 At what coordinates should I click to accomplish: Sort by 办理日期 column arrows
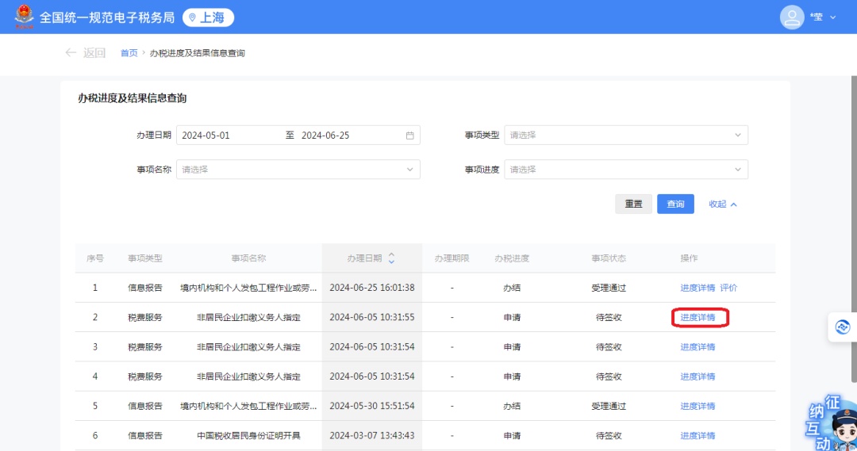point(391,258)
